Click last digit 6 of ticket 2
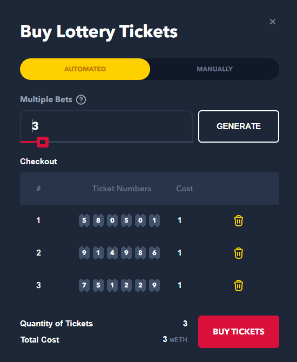297x362 pixels. point(154,253)
